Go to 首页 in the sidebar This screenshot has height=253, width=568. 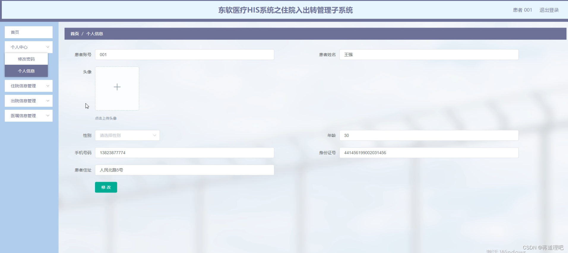click(29, 32)
